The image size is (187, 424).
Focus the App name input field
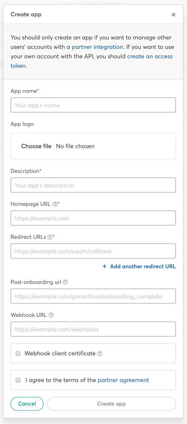[93, 105]
